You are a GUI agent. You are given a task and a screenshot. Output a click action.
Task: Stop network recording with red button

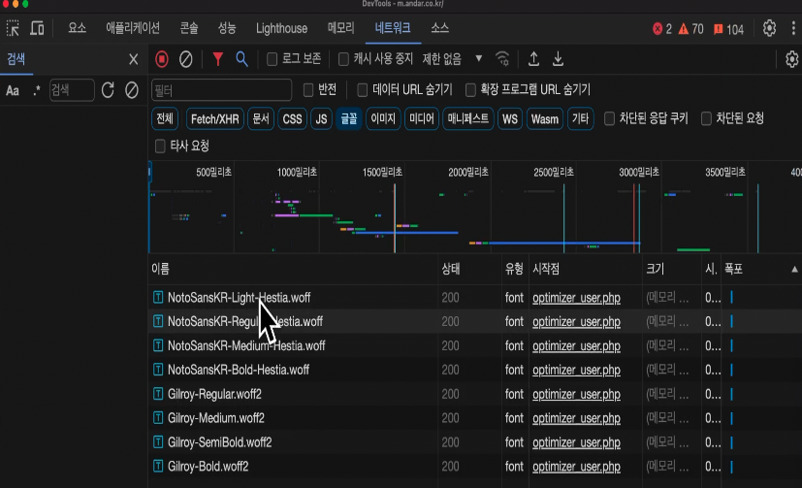tap(162, 59)
